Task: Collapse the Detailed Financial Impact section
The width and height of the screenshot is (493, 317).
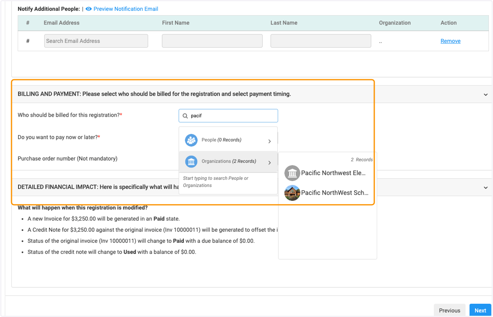Action: [x=486, y=188]
